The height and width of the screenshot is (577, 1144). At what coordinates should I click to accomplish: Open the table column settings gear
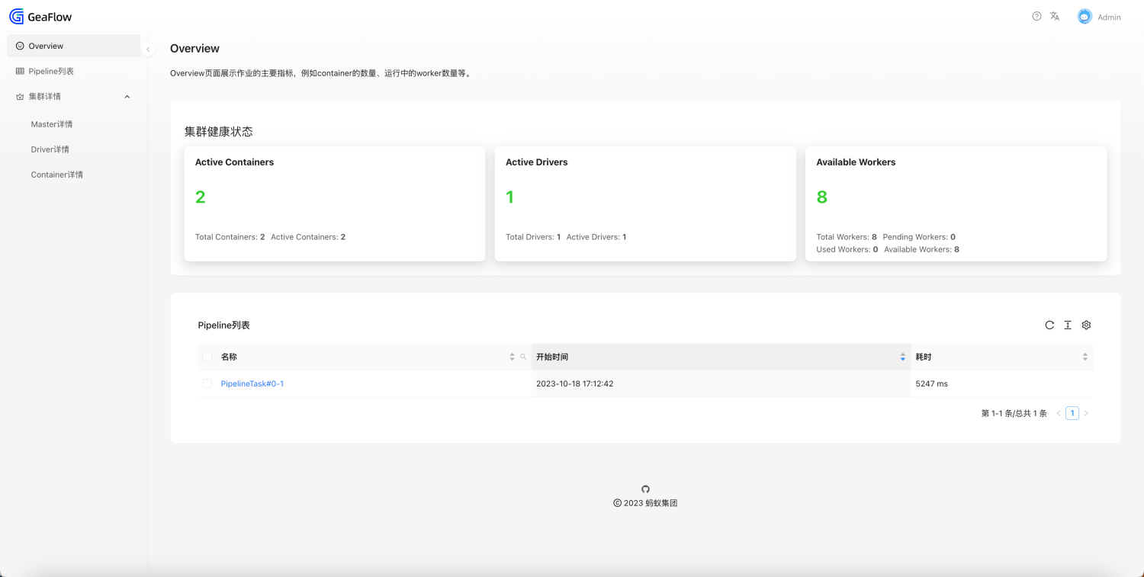[1086, 325]
